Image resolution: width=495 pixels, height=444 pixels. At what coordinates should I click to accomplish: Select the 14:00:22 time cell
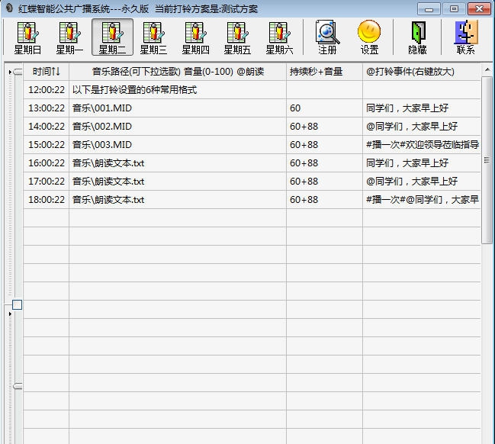(x=47, y=127)
